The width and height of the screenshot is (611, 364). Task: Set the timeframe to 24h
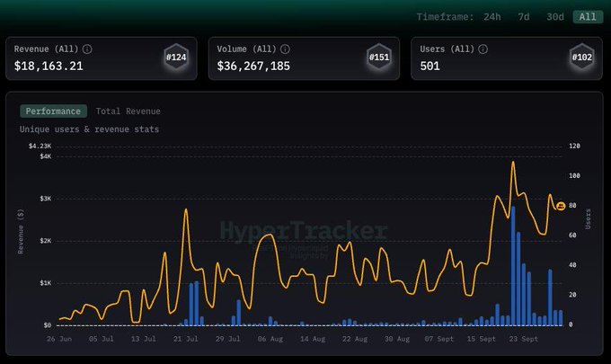(x=492, y=17)
